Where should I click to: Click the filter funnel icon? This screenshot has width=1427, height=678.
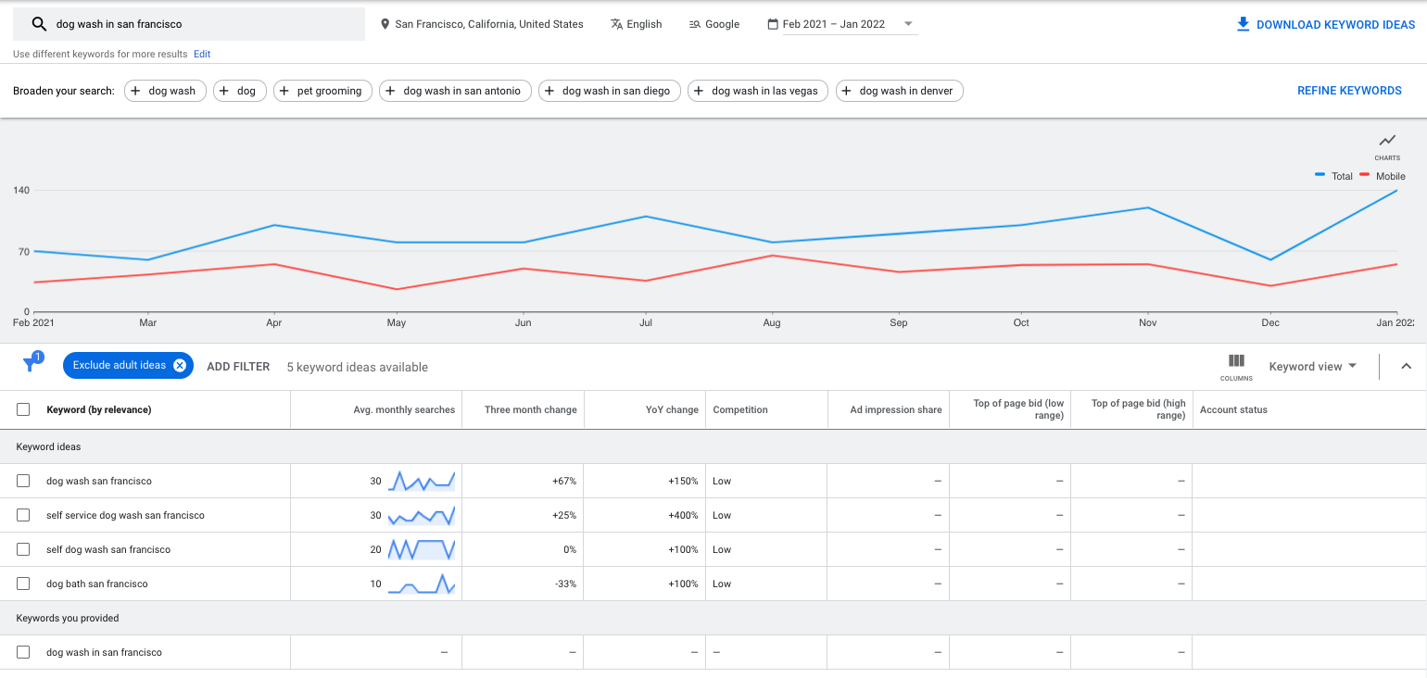coord(30,366)
